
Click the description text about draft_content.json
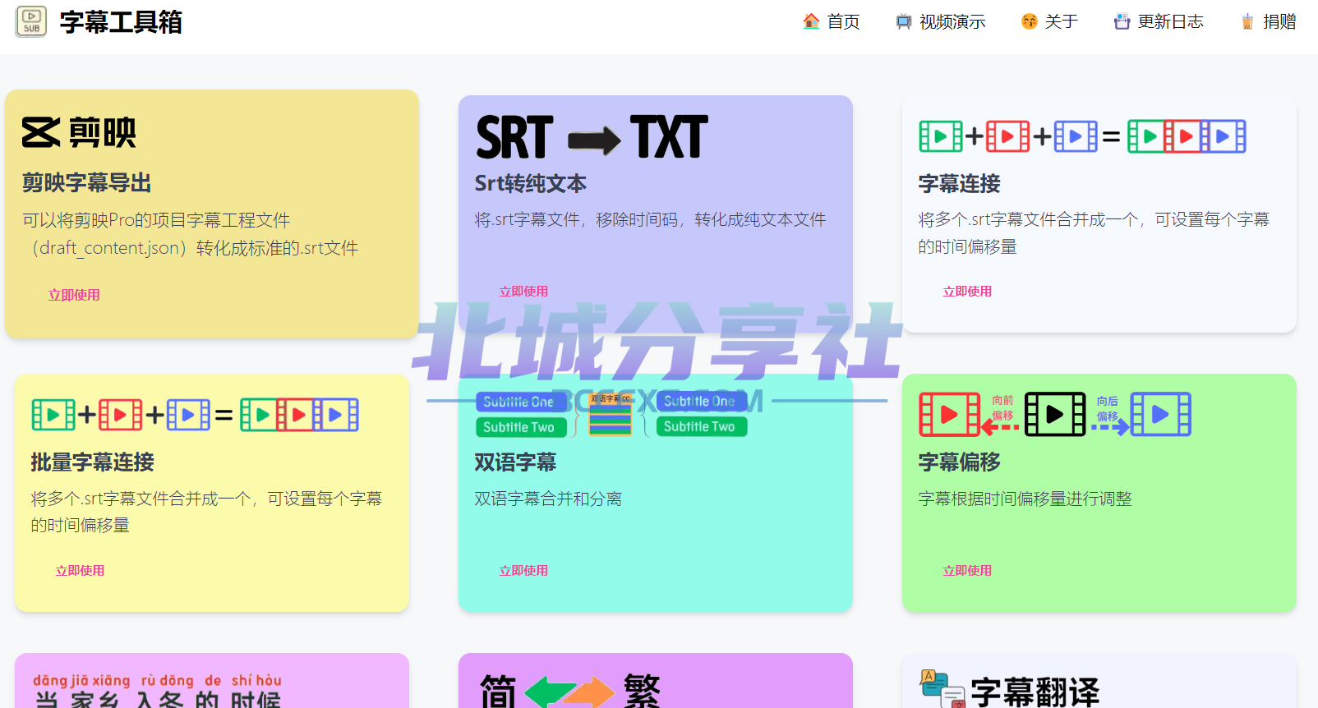point(191,234)
